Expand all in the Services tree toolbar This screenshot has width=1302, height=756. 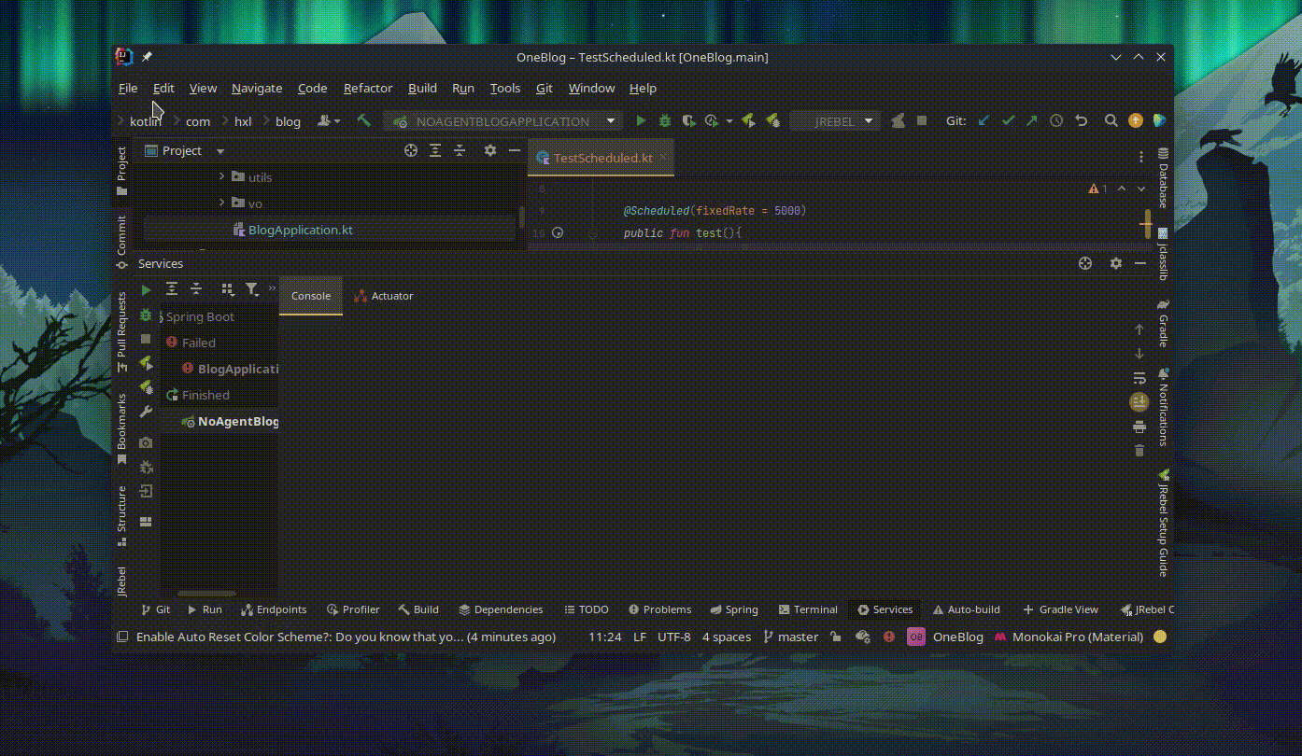coord(172,289)
